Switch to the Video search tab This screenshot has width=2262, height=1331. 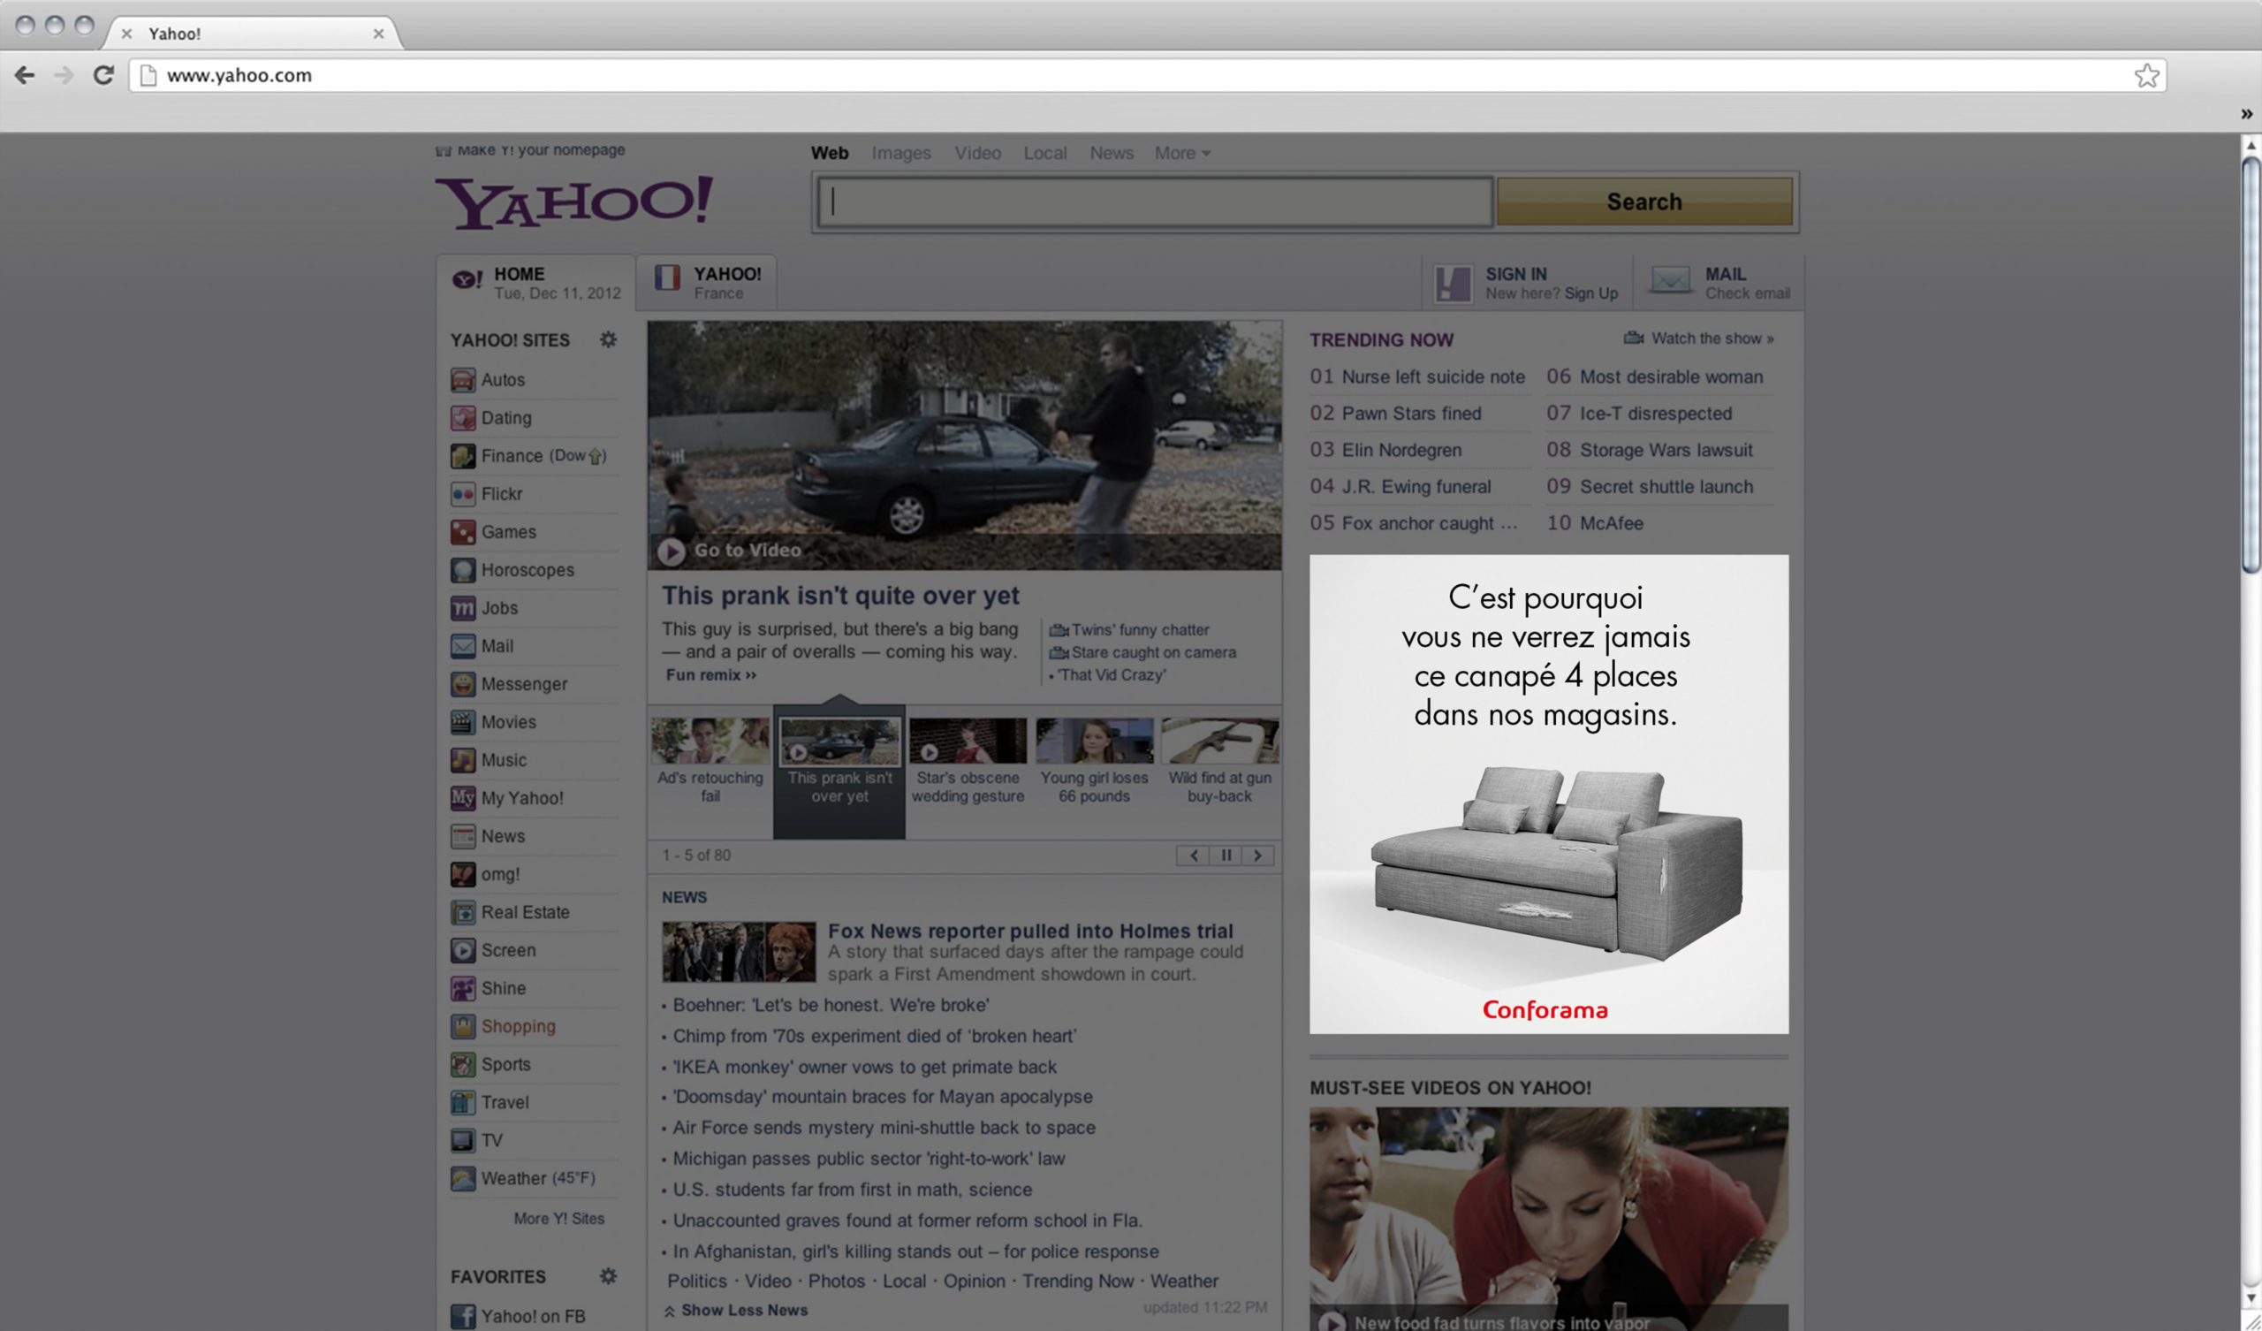point(977,154)
